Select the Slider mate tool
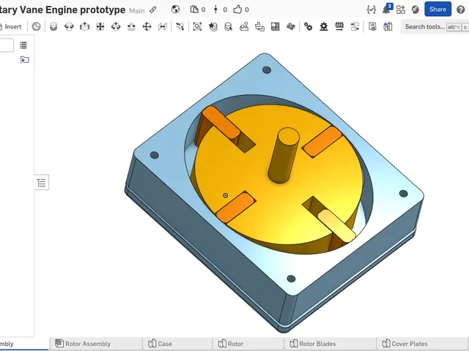Screen dimensions: 469x351 85,26
